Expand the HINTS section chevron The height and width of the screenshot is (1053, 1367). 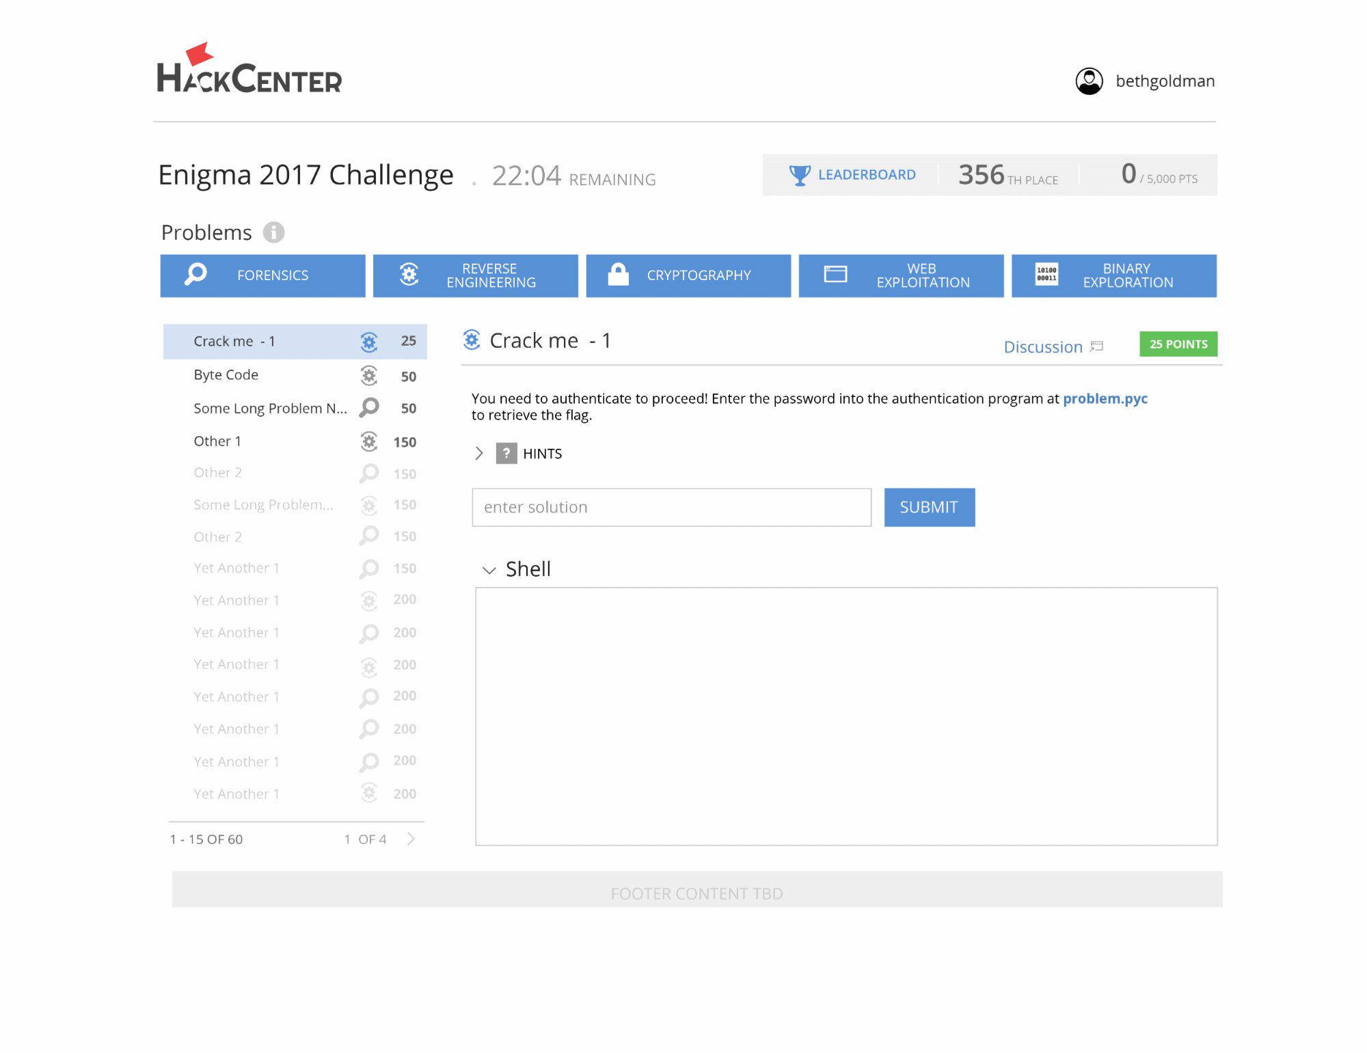pos(478,453)
